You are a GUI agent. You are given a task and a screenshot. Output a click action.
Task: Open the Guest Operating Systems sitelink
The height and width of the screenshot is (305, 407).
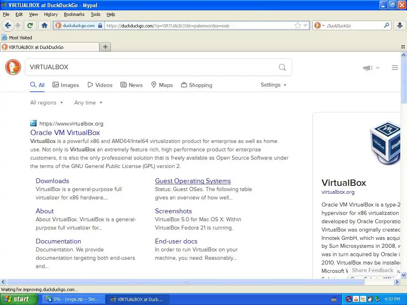pyautogui.click(x=193, y=181)
